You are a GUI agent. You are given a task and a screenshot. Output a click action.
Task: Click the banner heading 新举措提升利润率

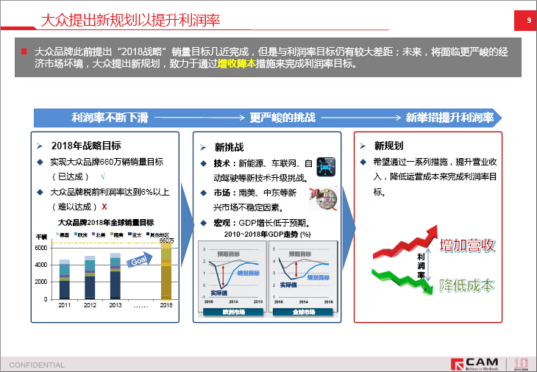[x=449, y=118]
